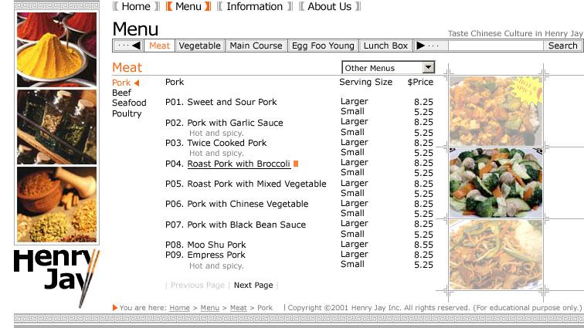This screenshot has height=328, width=584.
Task: Switch to the Vegetable tab
Action: click(199, 46)
